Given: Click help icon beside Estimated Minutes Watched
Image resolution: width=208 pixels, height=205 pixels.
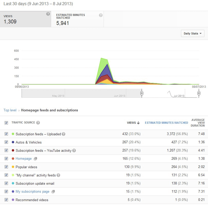Looking at the screenshot, I should (x=101, y=15).
